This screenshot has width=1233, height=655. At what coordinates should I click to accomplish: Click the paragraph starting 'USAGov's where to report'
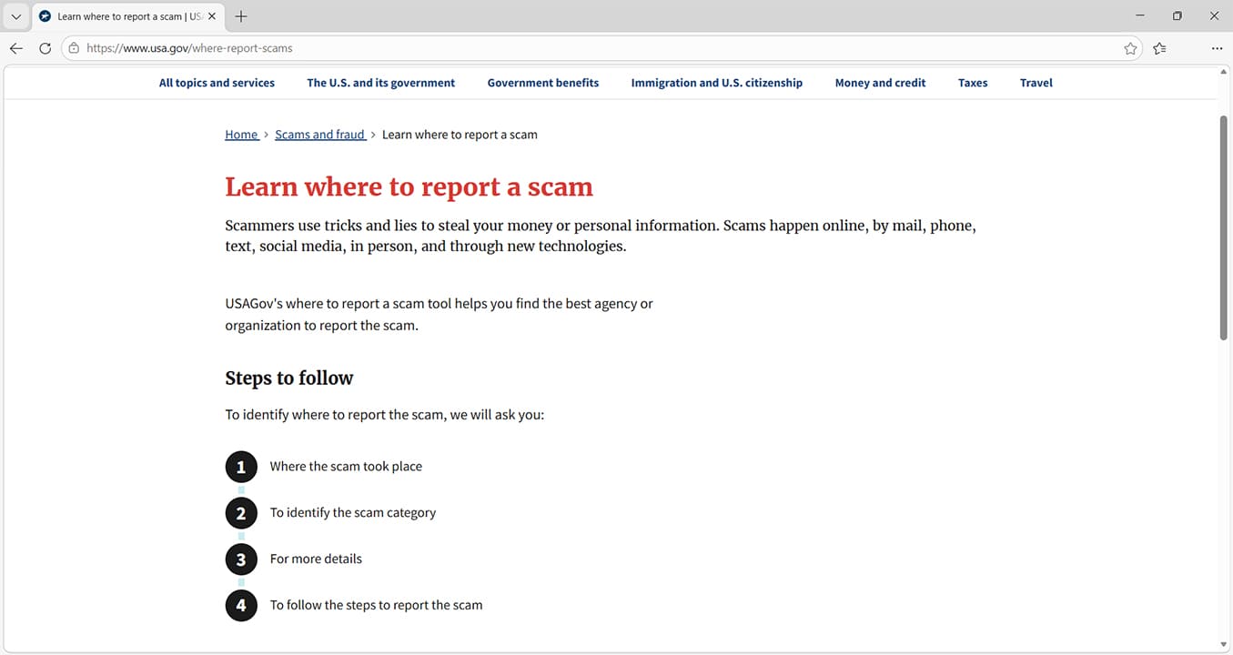(439, 315)
